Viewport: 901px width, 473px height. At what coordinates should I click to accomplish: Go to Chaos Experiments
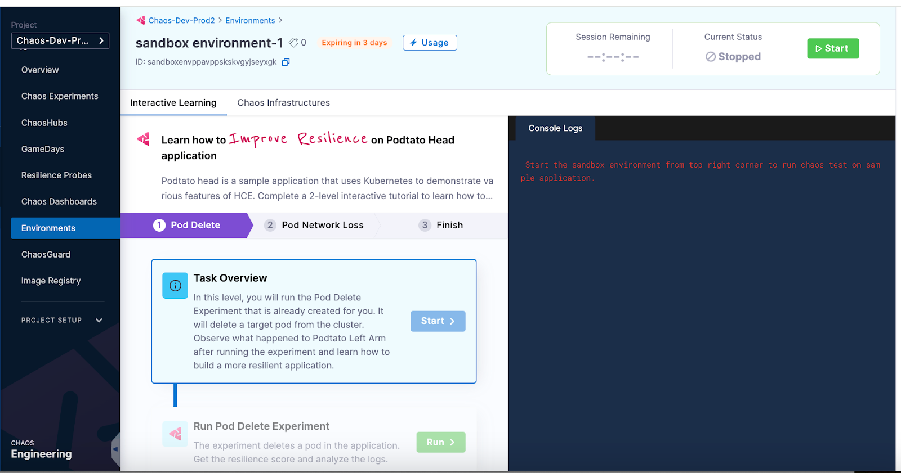(60, 96)
